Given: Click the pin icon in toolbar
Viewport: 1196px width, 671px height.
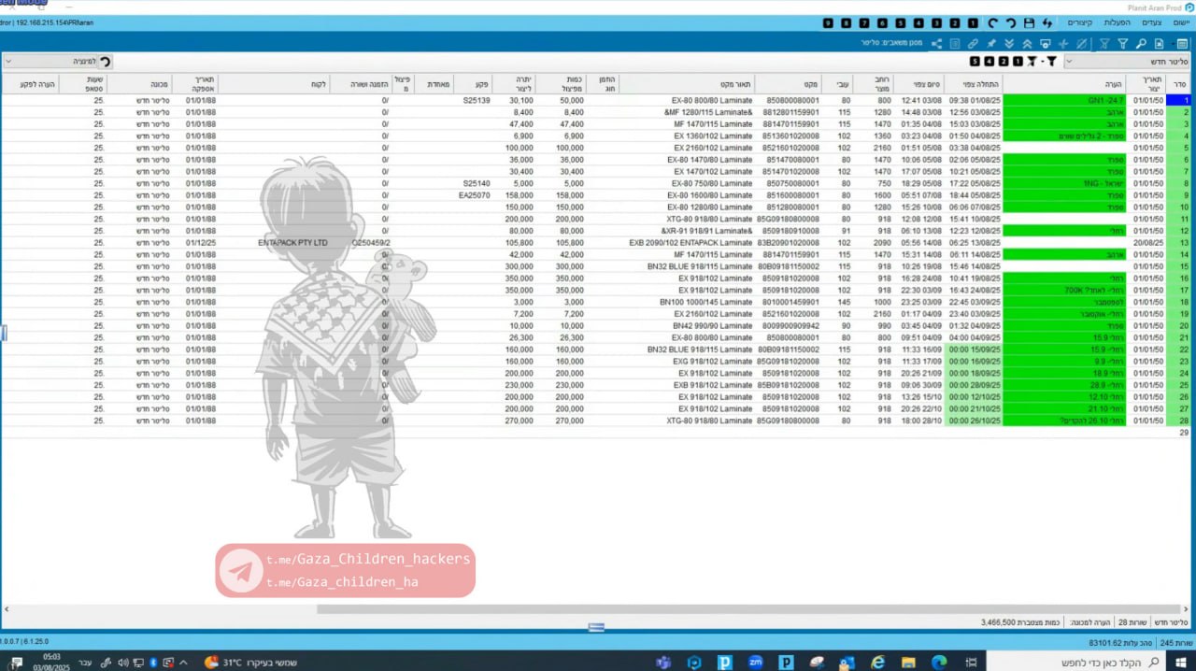Looking at the screenshot, I should point(991,44).
